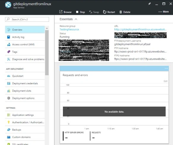Collapse the Essentials section
Image resolution: width=173 pixels, height=145 pixels.
pos(76,19)
